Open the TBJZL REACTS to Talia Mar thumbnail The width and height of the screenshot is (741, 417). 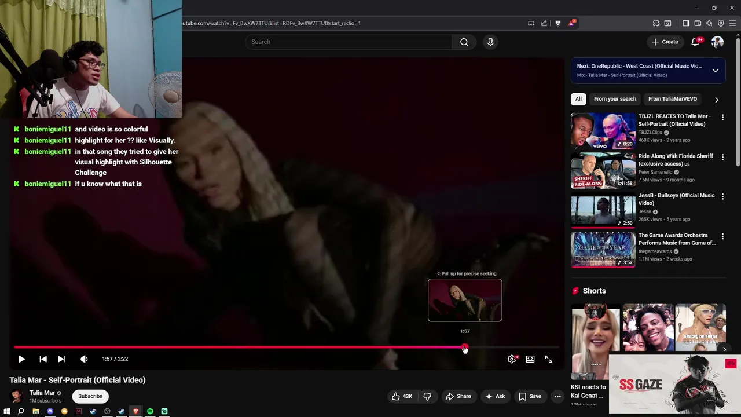(x=603, y=131)
